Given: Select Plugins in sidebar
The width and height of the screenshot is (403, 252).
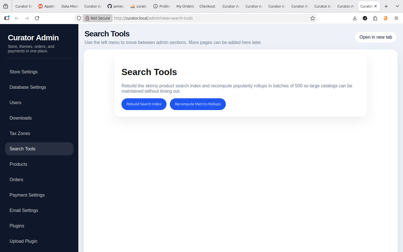Looking at the screenshot, I should pyautogui.click(x=39, y=226).
